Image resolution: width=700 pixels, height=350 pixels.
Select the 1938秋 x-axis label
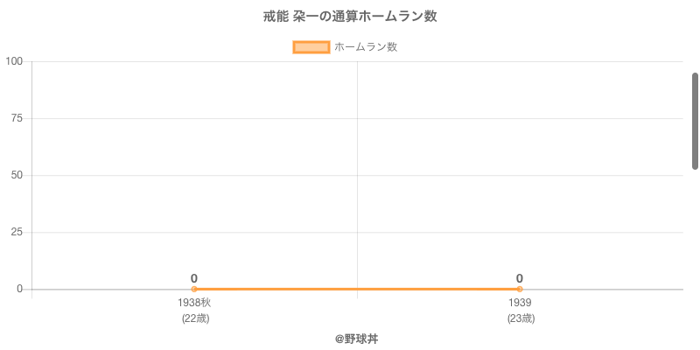[x=194, y=303]
